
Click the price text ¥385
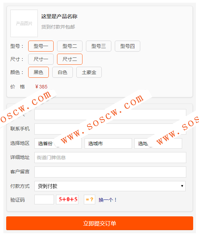41,87
